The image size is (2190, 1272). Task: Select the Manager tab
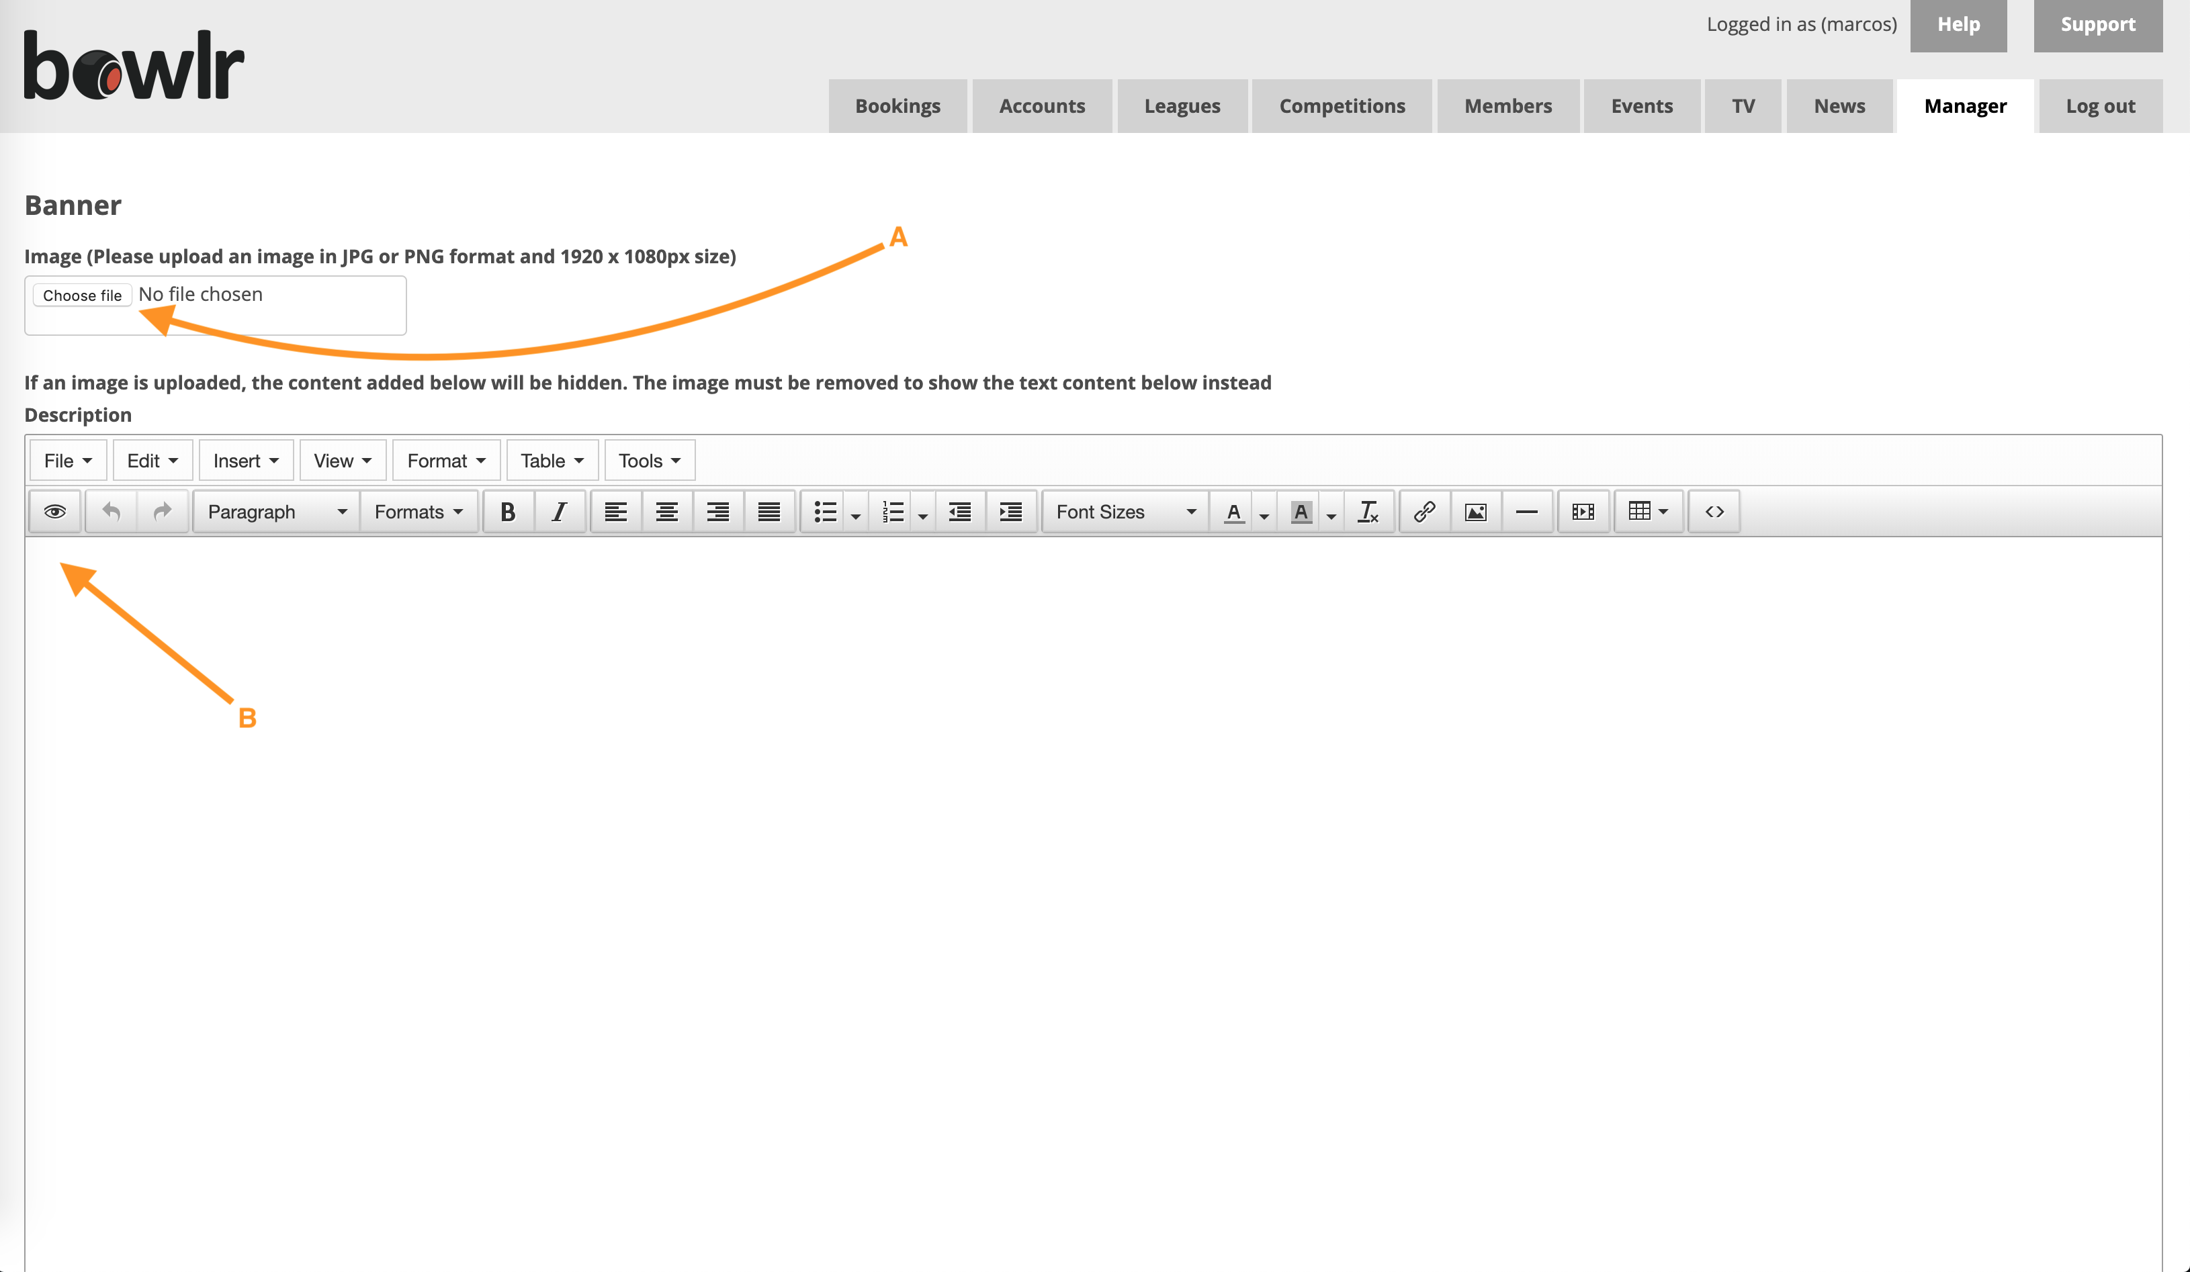point(1965,106)
